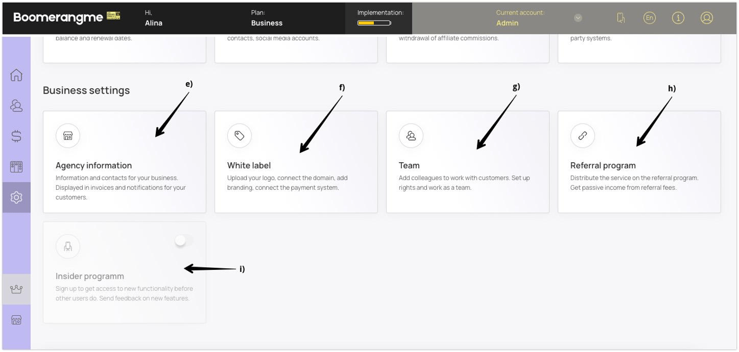Open the card templates sidebar icon

pyautogui.click(x=16, y=167)
